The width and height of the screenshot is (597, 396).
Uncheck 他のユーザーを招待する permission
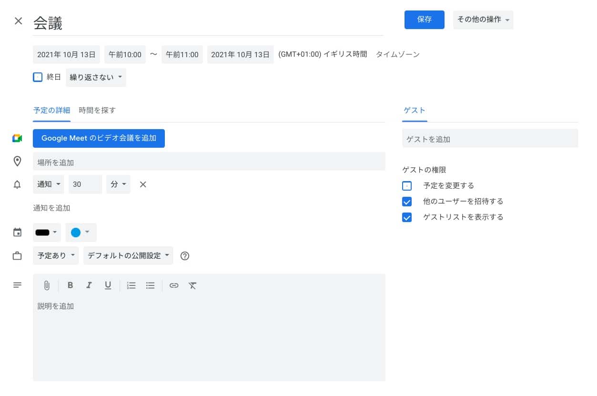pos(407,202)
